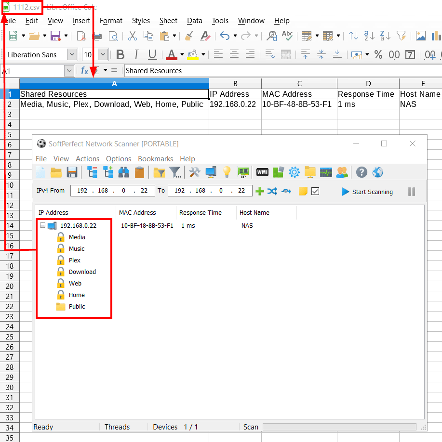Click Align Center icon in Calc
Screen dimensions: 442x442
[x=234, y=54]
